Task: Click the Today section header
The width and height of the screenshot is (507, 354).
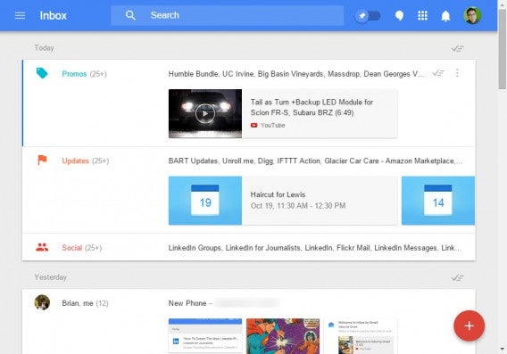Action: tap(45, 48)
